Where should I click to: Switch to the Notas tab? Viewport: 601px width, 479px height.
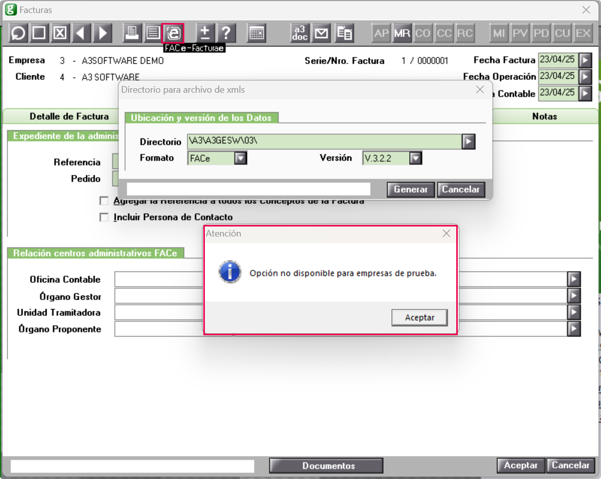click(544, 116)
